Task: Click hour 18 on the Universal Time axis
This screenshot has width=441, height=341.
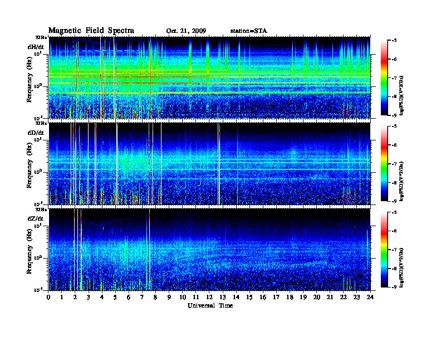Action: click(x=290, y=298)
